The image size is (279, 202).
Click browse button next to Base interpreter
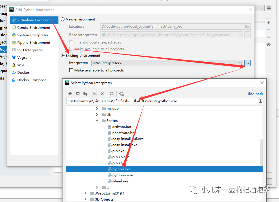(x=248, y=35)
